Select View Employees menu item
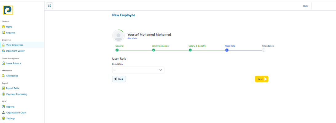The width and height of the screenshot is (336, 123). [14, 45]
